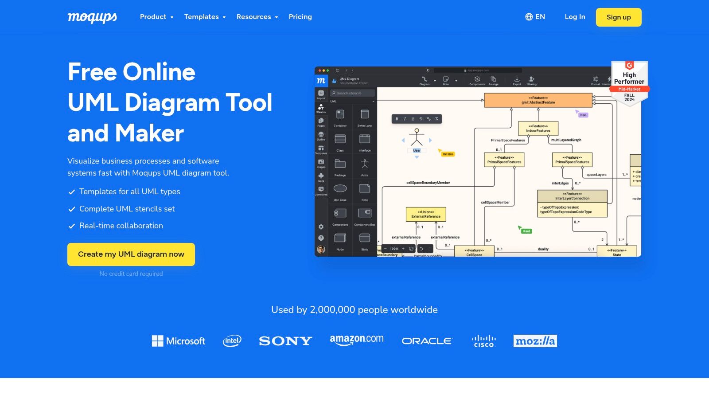Click the Arrange toolbar button

click(x=494, y=81)
